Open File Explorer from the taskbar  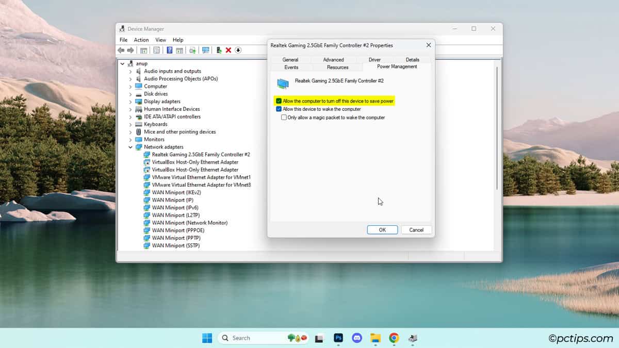click(x=376, y=338)
